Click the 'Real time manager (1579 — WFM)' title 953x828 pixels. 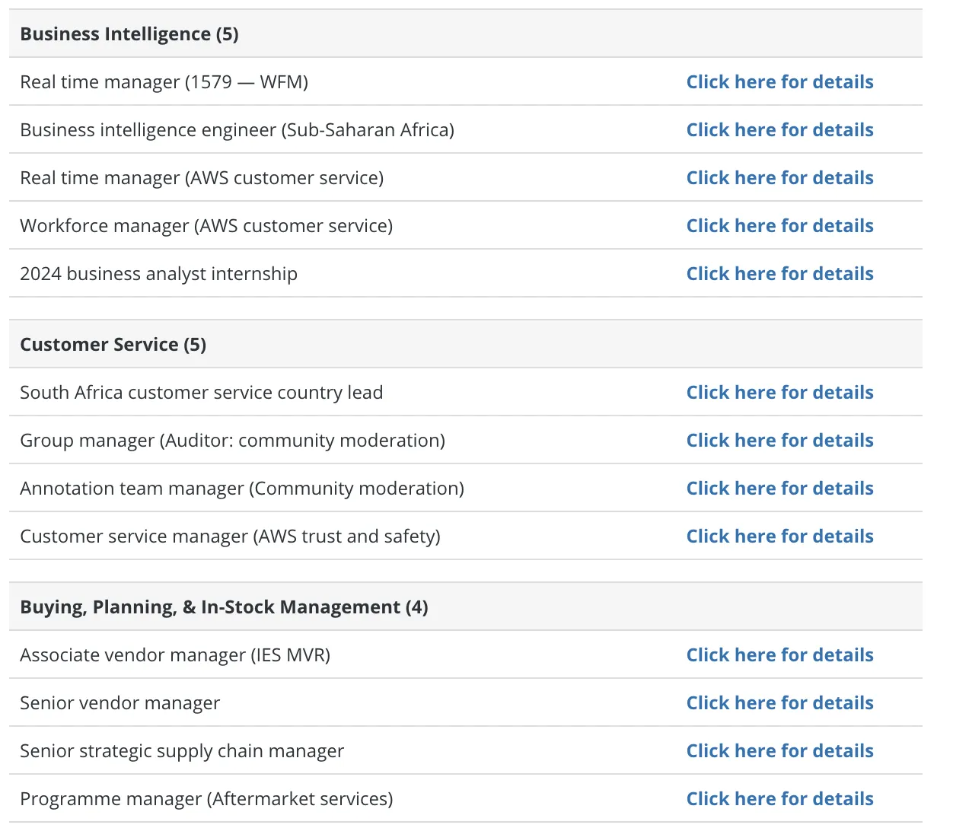[x=164, y=82]
